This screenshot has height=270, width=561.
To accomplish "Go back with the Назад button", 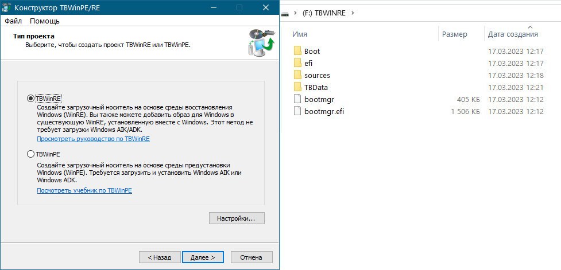I will 160,257.
